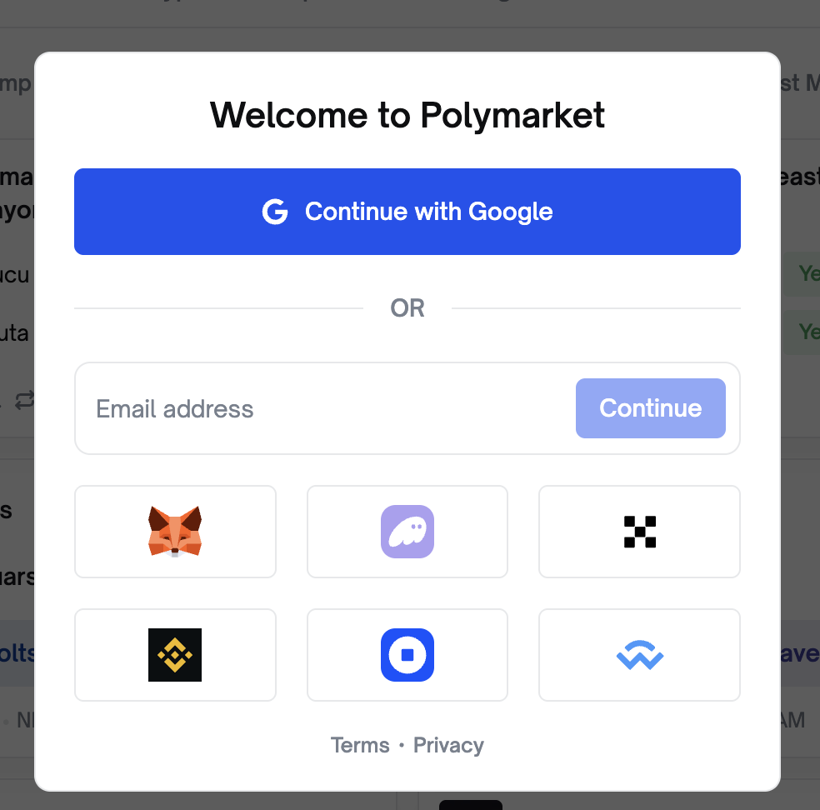Open WalletConnect via the blue wave icon
Viewport: 820px width, 810px height.
[x=639, y=655]
